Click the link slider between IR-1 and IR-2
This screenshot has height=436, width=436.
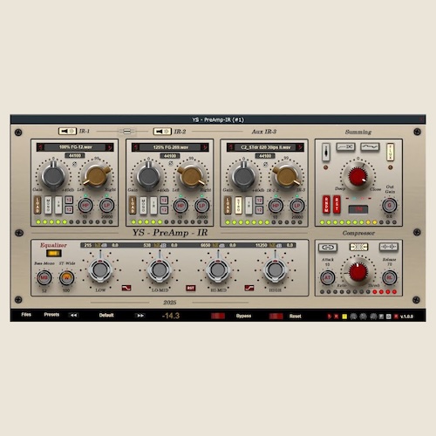tap(126, 132)
